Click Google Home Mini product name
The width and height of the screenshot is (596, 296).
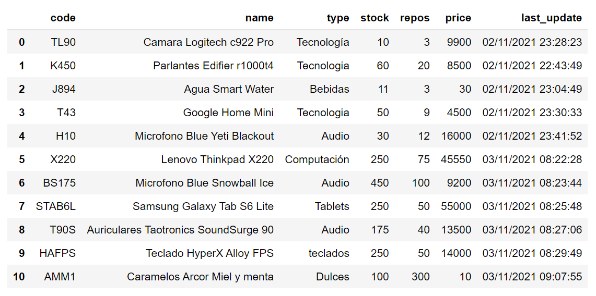coord(228,113)
